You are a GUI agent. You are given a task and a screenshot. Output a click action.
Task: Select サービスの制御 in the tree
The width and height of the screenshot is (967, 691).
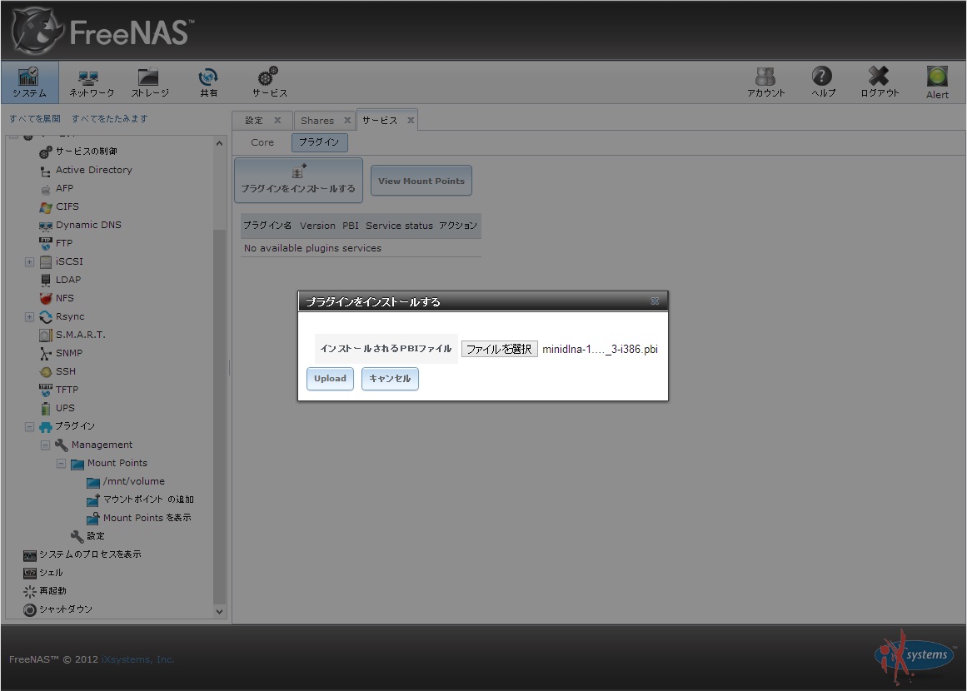[x=87, y=151]
